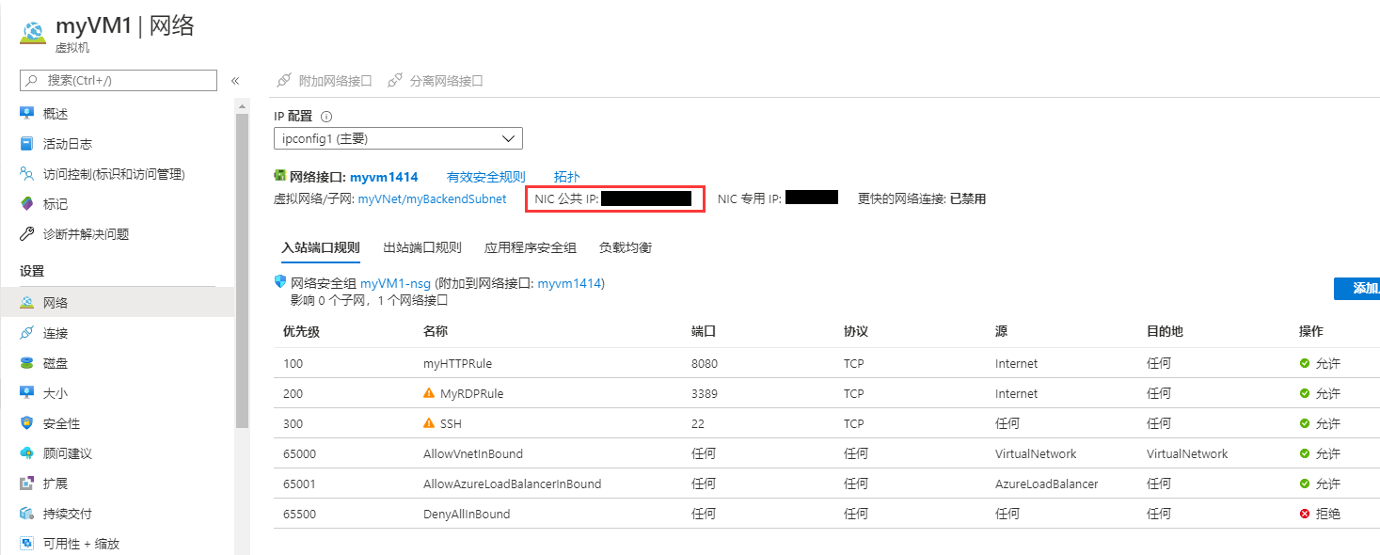Viewport: 1380px width, 555px height.
Task: Select the DenyAllInBound rule
Action: pos(467,514)
